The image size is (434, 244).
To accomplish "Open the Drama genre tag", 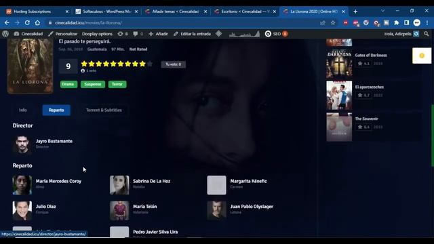I will (x=68, y=84).
